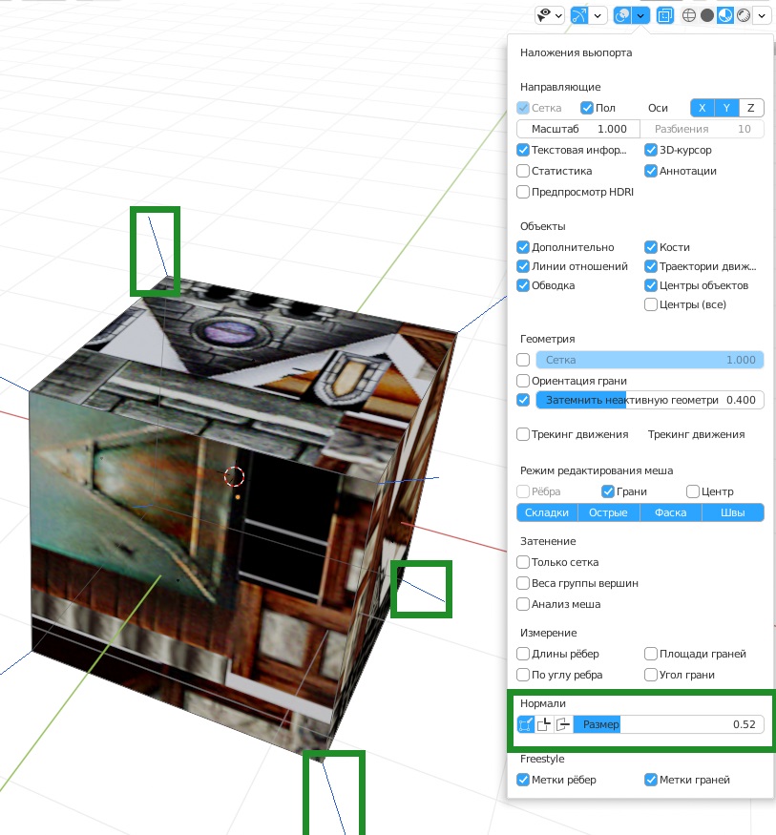Enable the Статистика checkbox
Viewport: 776px width, 835px height.
[523, 171]
